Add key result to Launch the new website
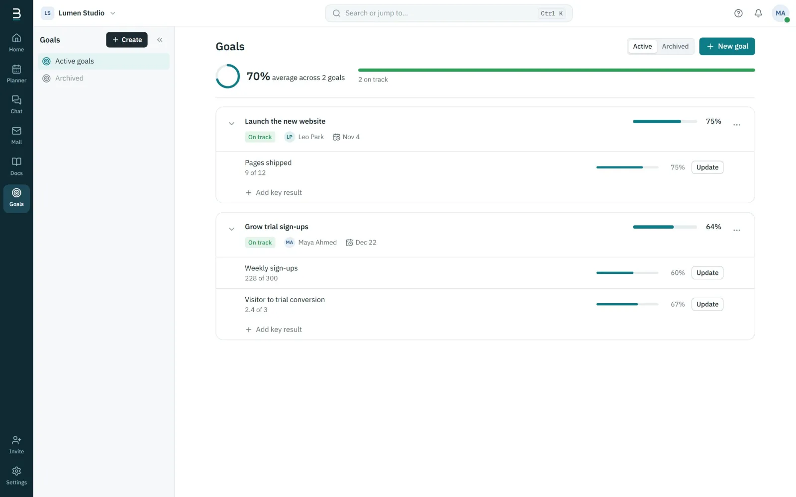 pyautogui.click(x=274, y=193)
